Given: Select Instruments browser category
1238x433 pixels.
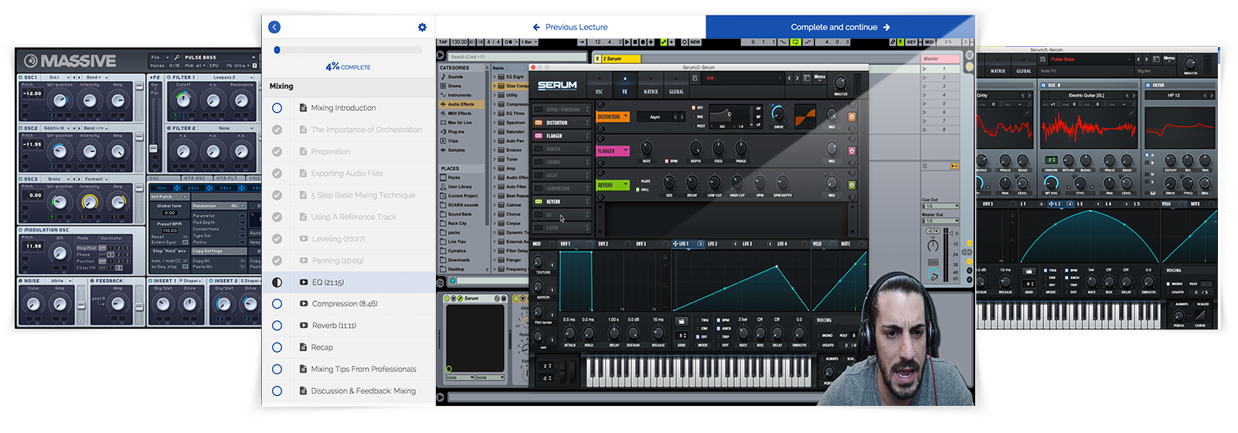Looking at the screenshot, I should coord(459,95).
